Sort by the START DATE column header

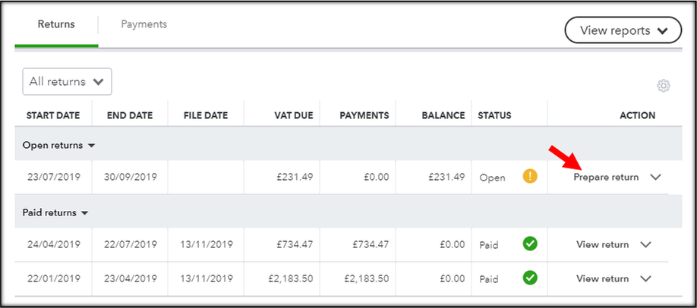[53, 115]
